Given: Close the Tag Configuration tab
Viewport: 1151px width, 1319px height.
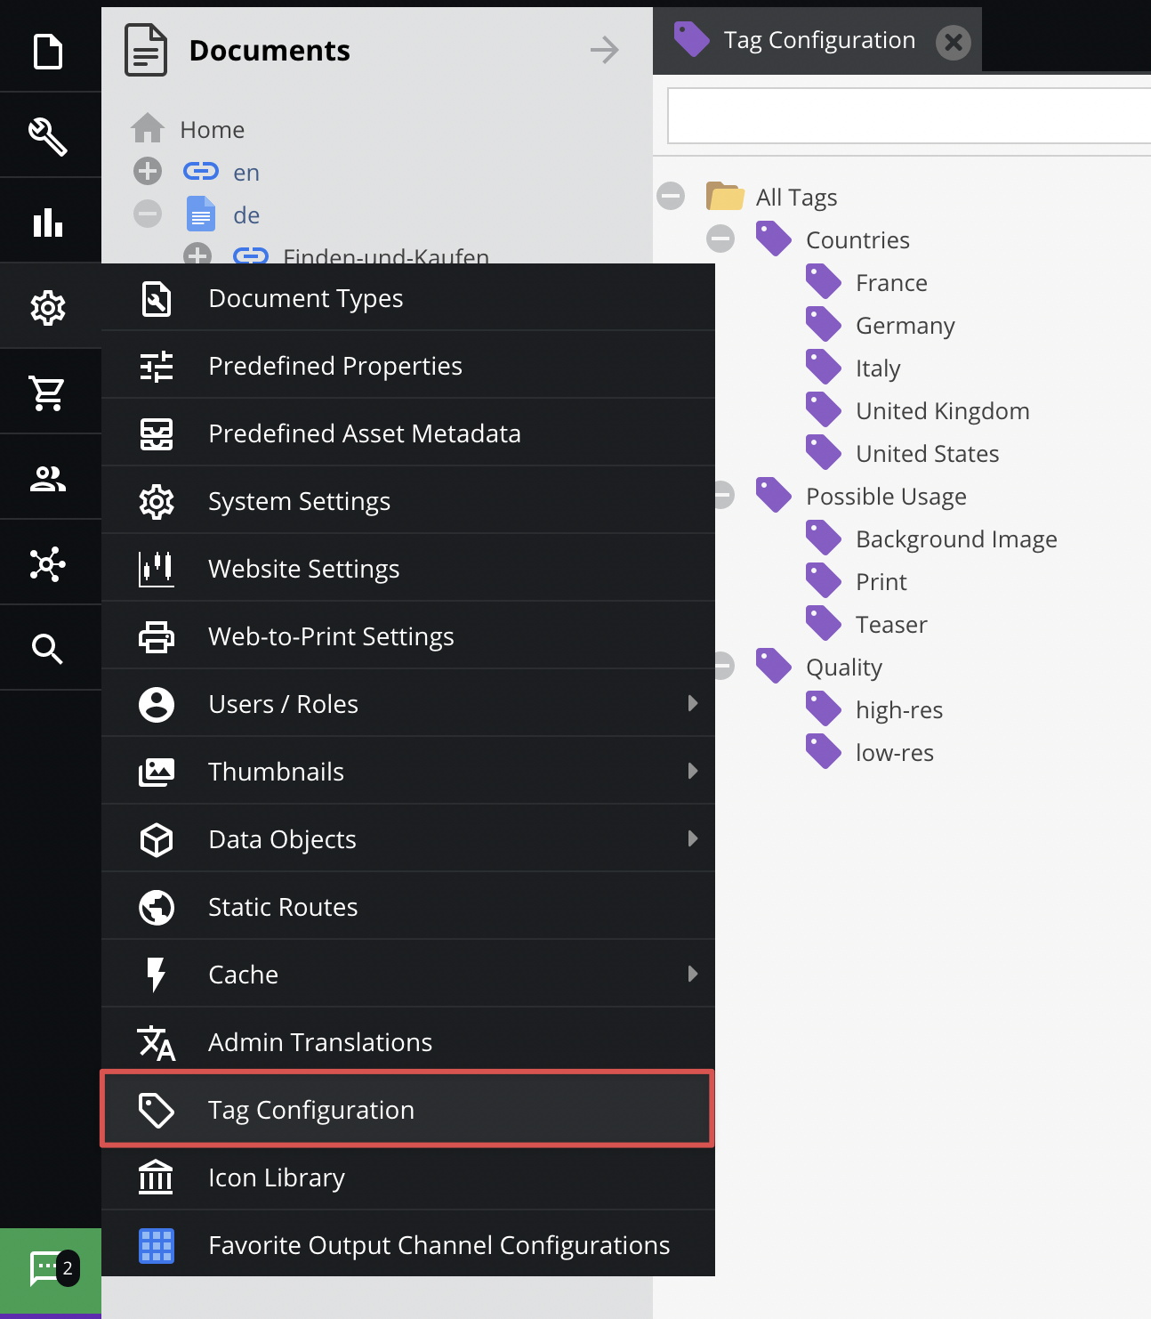Looking at the screenshot, I should (x=954, y=42).
